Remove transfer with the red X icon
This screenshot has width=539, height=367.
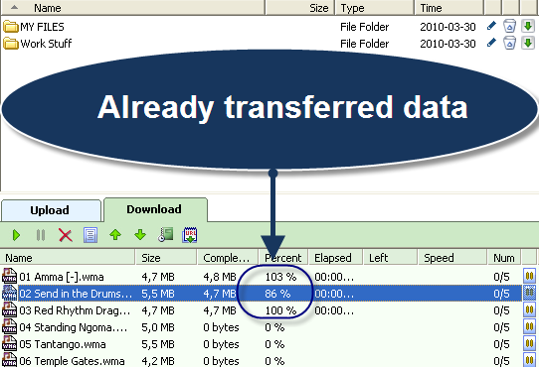click(x=66, y=235)
